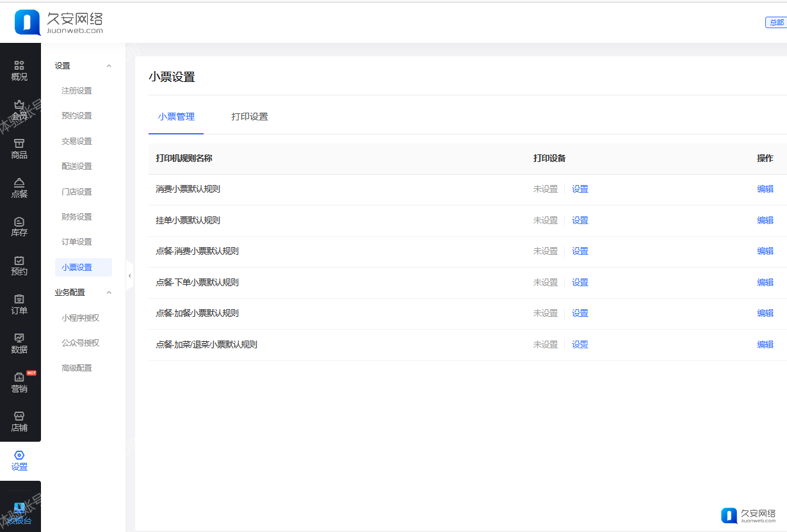Click the 店铺 store icon
Image resolution: width=787 pixels, height=532 pixels.
(x=19, y=416)
